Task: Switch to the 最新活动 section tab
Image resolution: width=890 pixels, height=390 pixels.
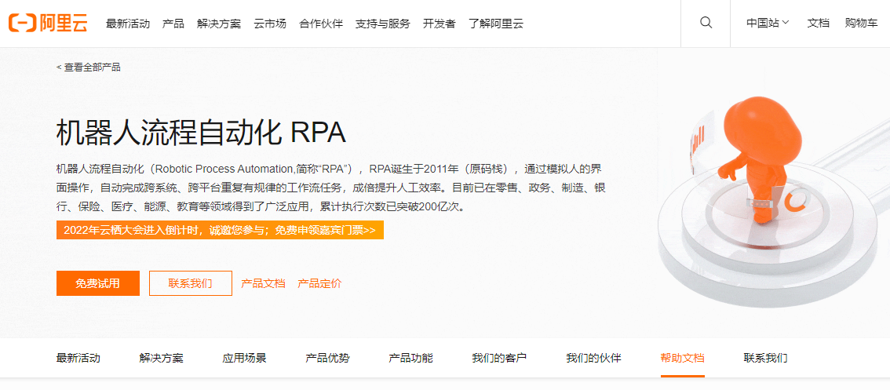Action: point(78,358)
